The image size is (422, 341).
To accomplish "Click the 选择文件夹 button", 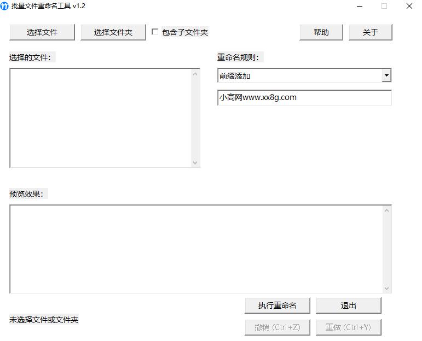I will (x=113, y=32).
